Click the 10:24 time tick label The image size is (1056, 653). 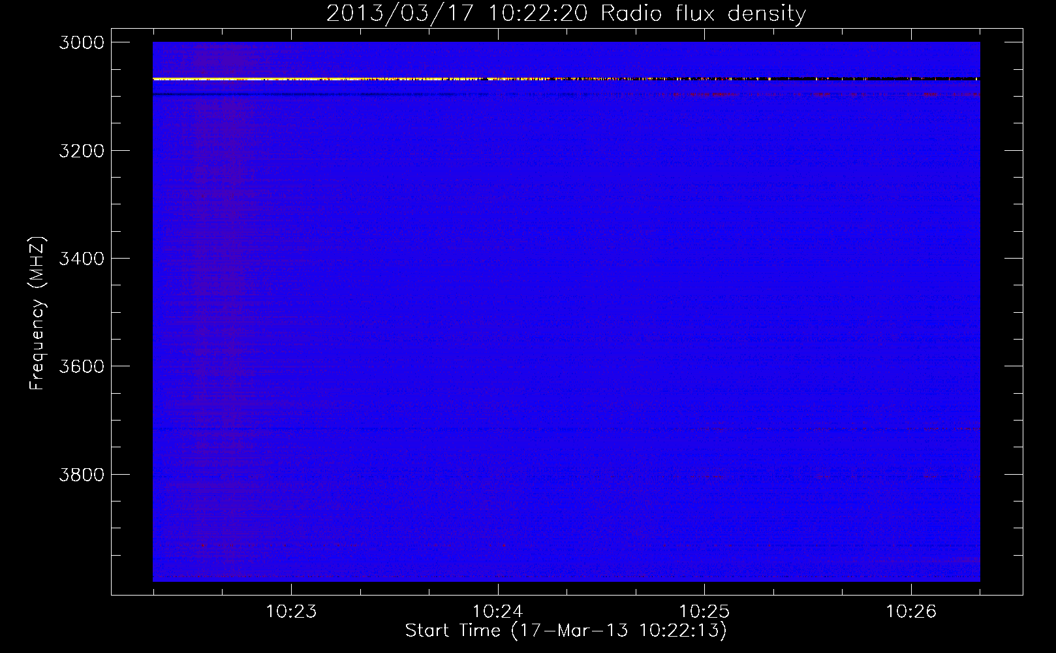[498, 612]
